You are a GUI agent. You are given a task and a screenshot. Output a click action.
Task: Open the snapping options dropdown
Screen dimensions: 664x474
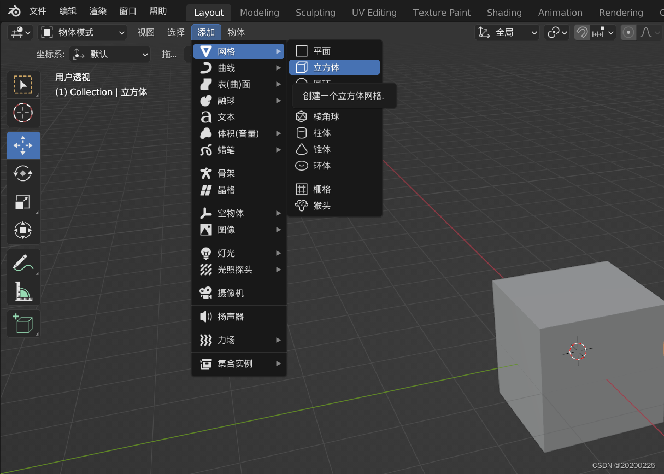603,33
